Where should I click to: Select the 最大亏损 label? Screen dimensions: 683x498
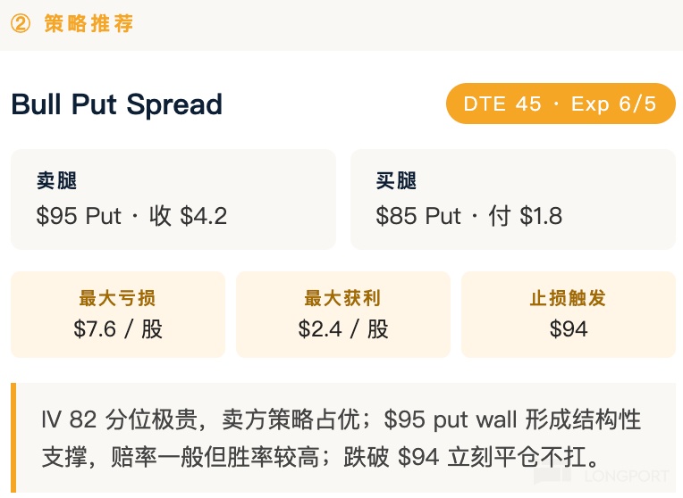[x=117, y=298]
